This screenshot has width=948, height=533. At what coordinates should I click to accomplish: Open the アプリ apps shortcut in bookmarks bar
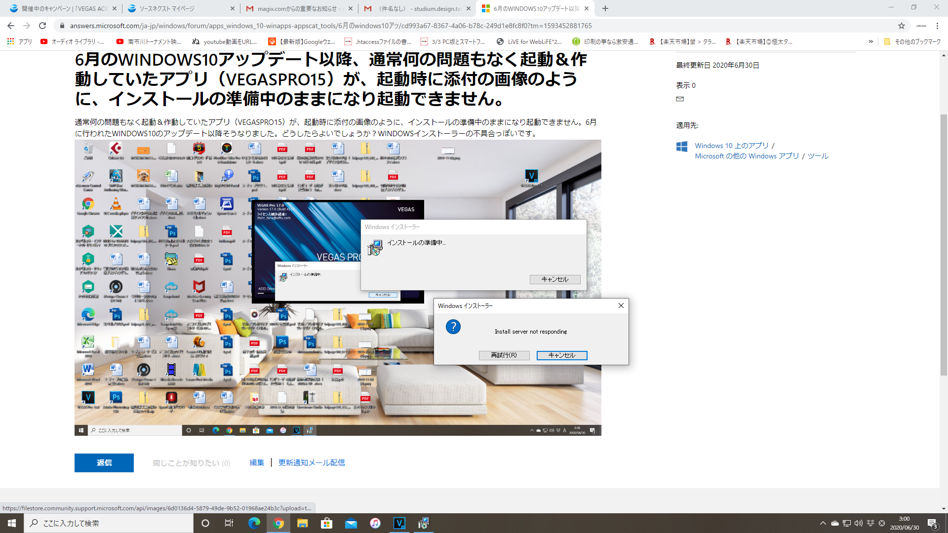20,41
